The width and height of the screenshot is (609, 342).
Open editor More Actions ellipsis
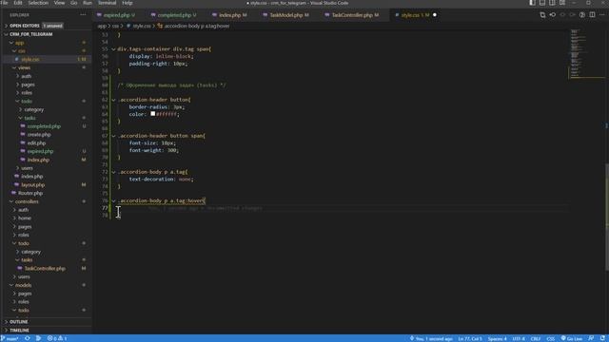tap(602, 15)
